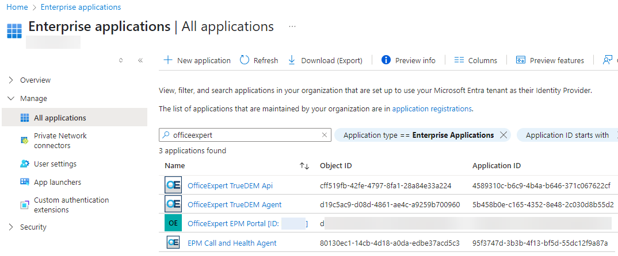Expand the Security section
The image size is (618, 256).
tap(11, 227)
